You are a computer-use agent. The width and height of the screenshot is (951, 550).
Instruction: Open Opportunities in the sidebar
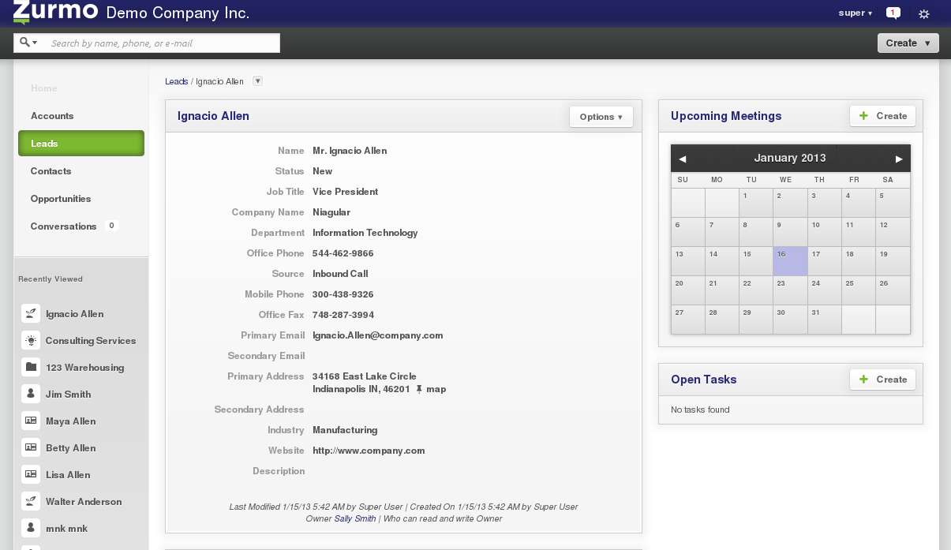tap(61, 199)
